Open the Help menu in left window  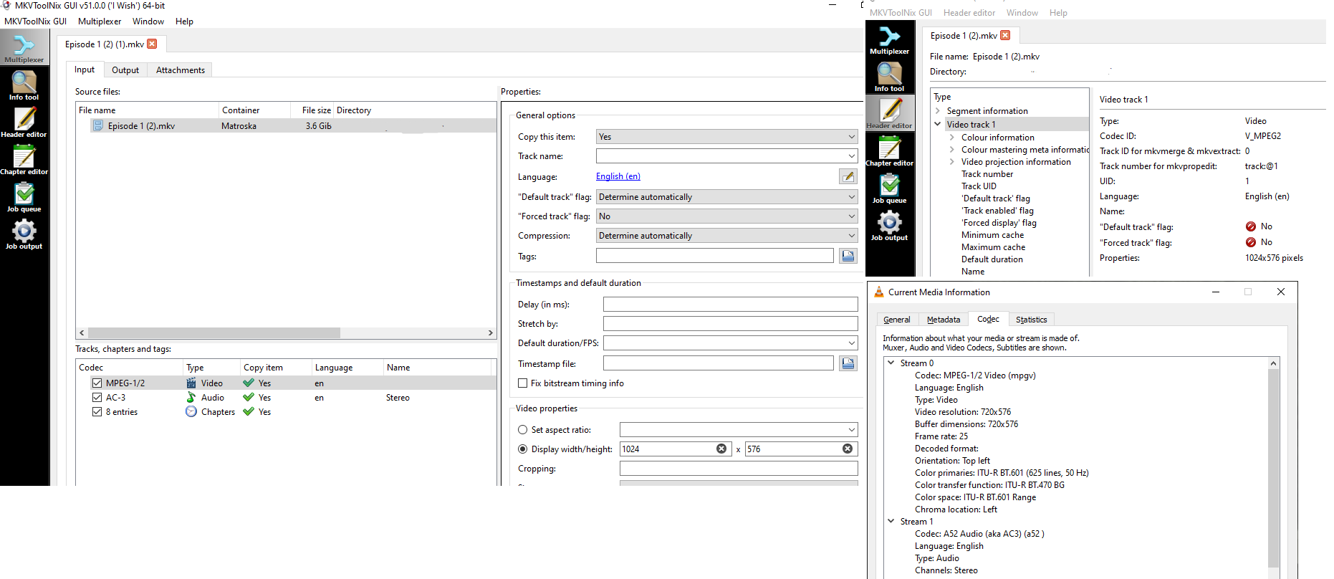coord(184,21)
